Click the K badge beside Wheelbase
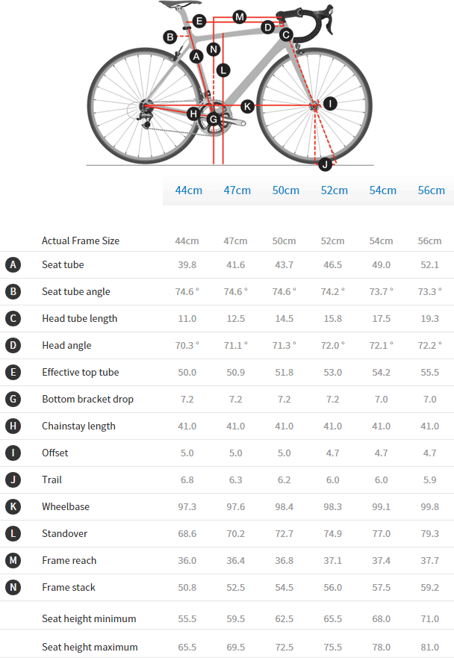Image resolution: width=454 pixels, height=658 pixels. 13,507
